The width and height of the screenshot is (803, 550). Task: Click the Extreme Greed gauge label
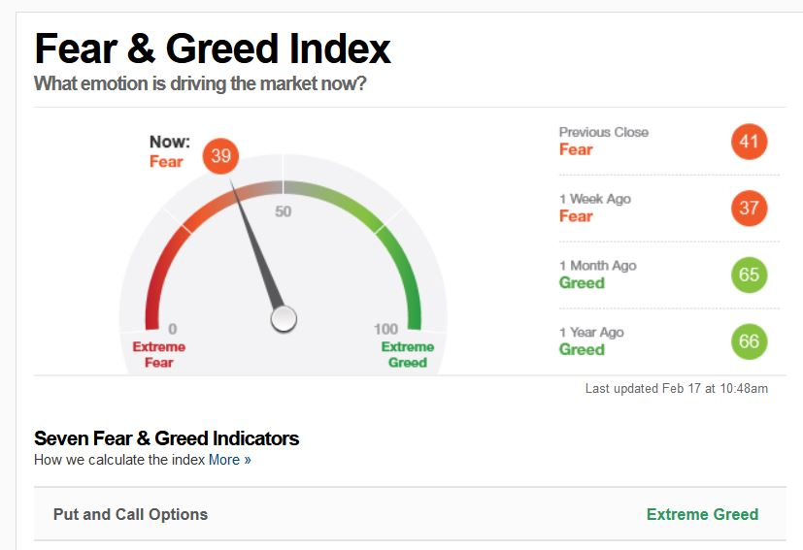click(x=408, y=355)
